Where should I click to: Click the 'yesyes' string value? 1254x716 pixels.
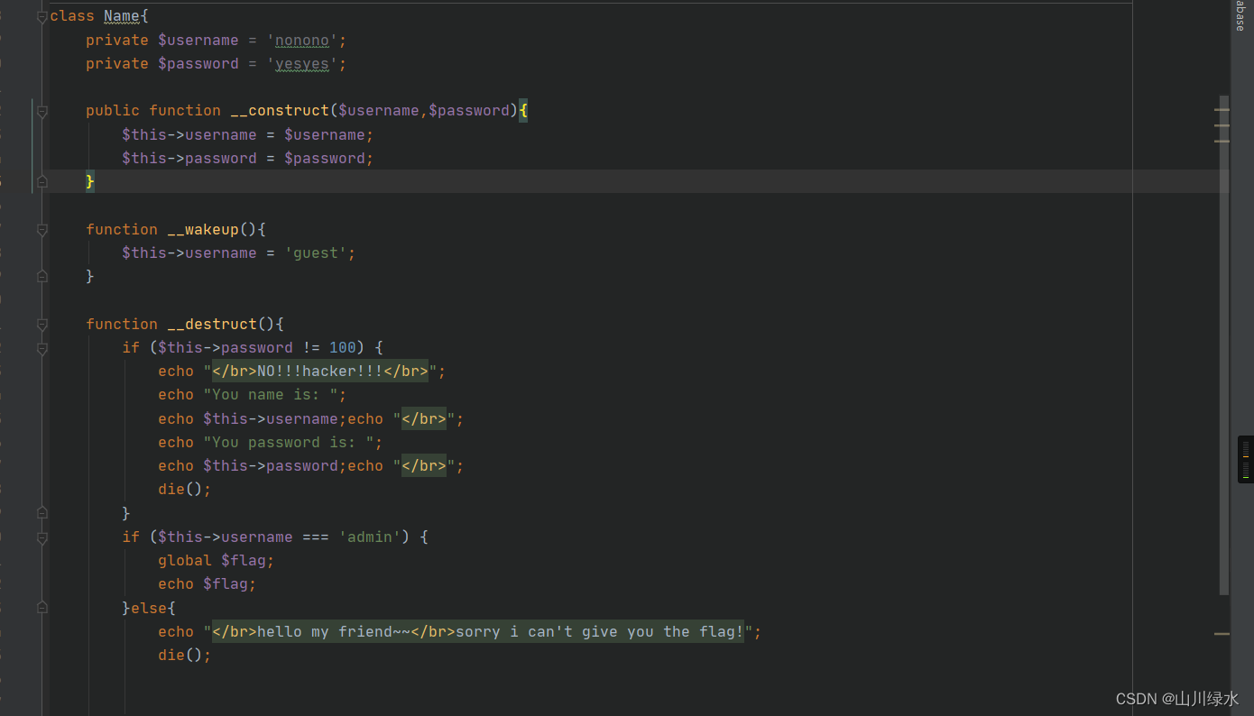[x=302, y=64]
